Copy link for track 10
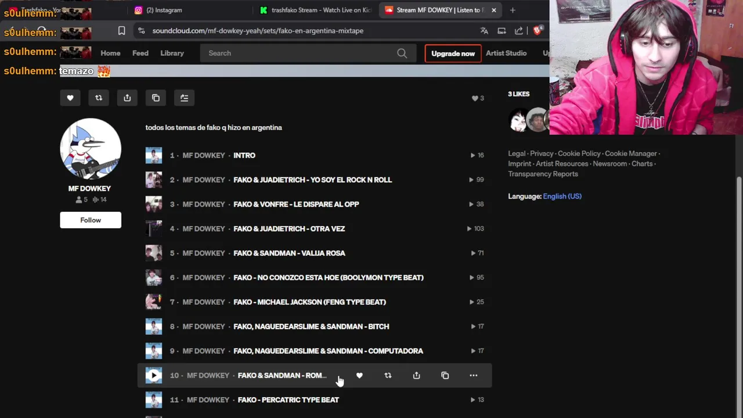 (x=445, y=376)
